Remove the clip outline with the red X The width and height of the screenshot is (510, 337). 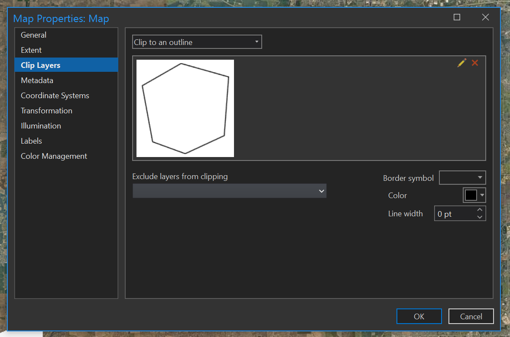pyautogui.click(x=475, y=63)
